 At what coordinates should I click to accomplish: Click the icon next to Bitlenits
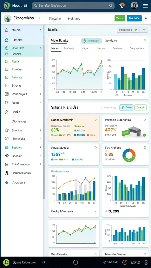pos(7,86)
